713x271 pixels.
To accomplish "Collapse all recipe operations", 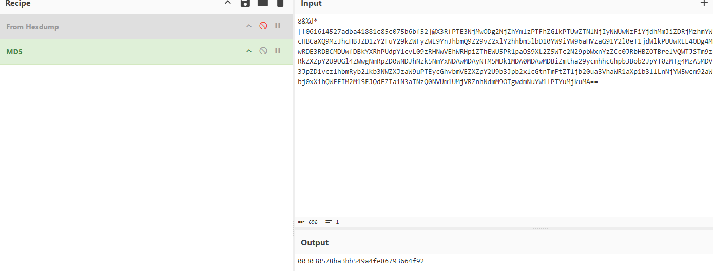I will tap(228, 3).
